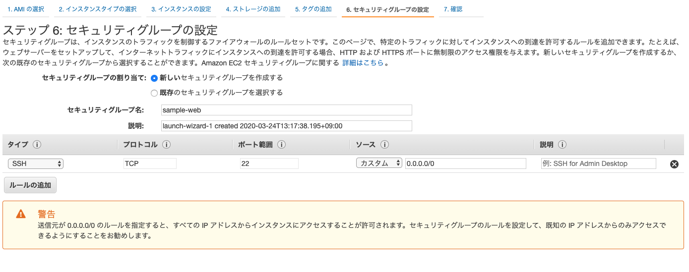689x272 pixels.
Task: Click info icon next to ソース header
Action: pos(384,145)
